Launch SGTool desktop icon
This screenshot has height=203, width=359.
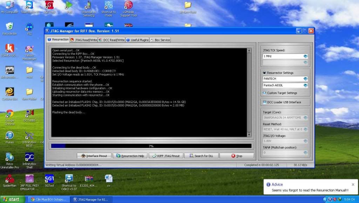pos(49,181)
